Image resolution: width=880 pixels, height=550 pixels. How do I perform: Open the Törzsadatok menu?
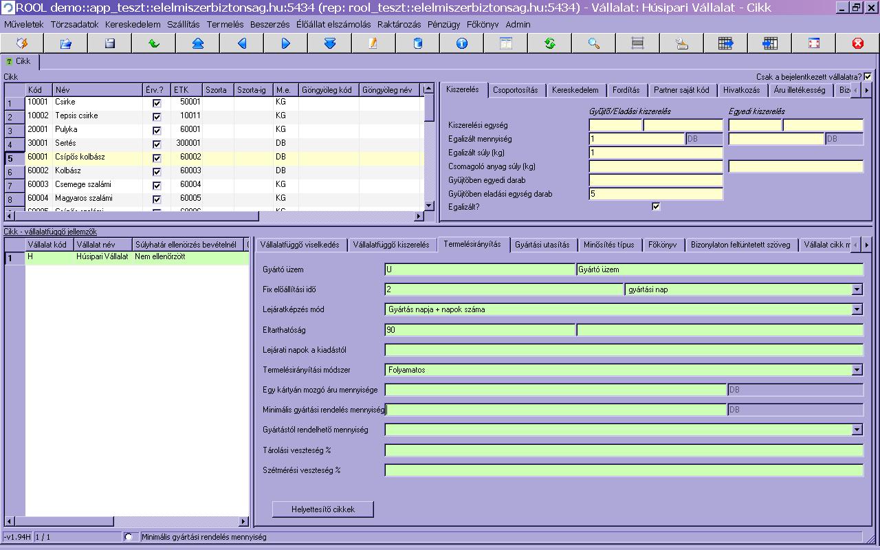(x=74, y=24)
